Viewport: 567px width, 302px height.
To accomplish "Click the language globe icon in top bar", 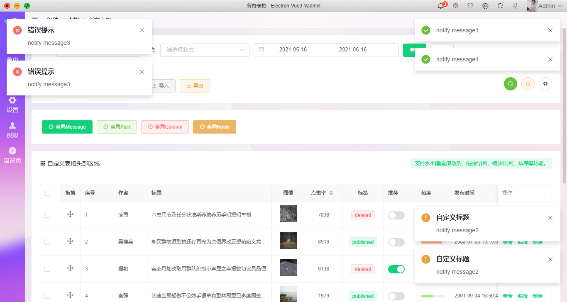I will click(x=455, y=5).
